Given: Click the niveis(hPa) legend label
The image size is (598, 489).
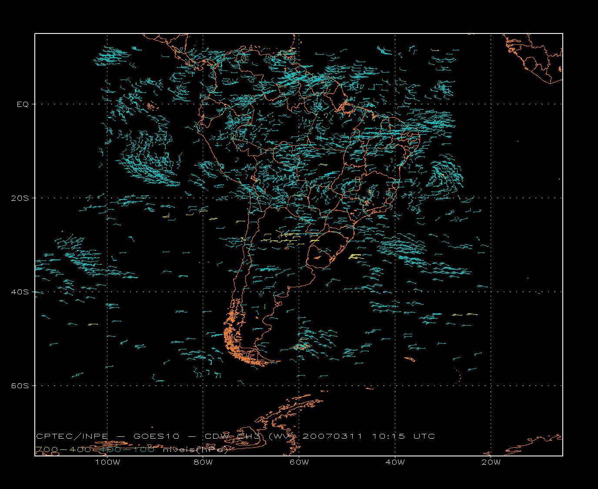Looking at the screenshot, I should tap(196, 450).
